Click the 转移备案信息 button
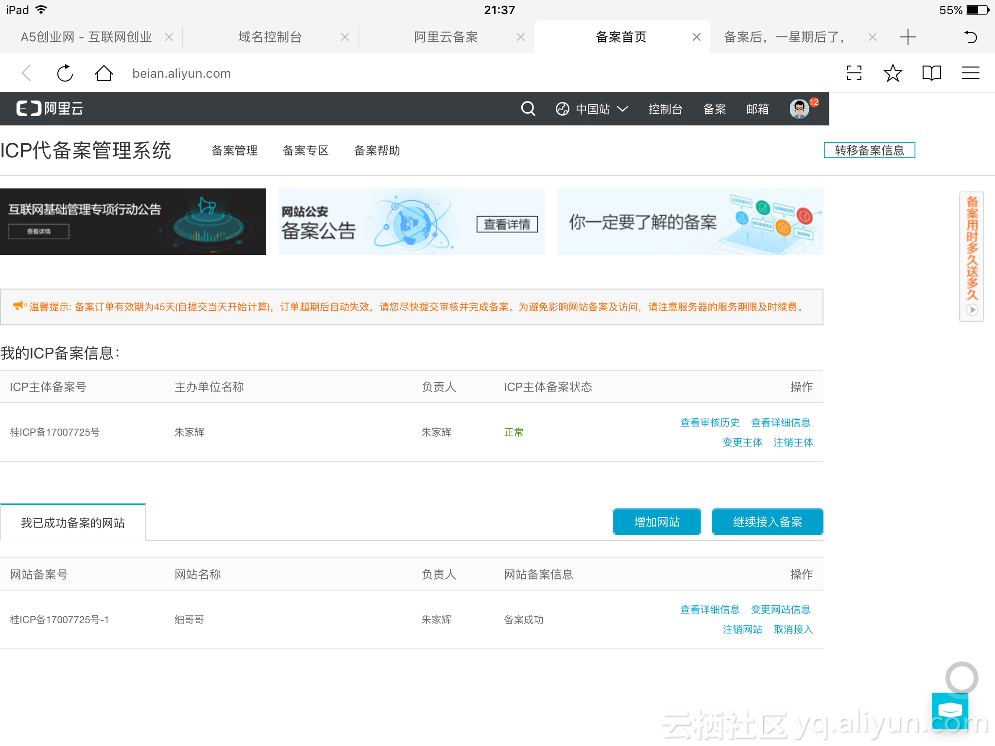Image resolution: width=995 pixels, height=746 pixels. pos(869,150)
